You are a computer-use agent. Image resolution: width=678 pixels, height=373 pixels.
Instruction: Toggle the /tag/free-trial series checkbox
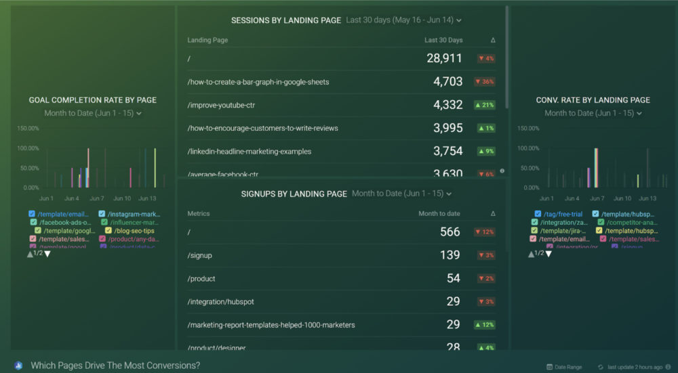point(536,214)
